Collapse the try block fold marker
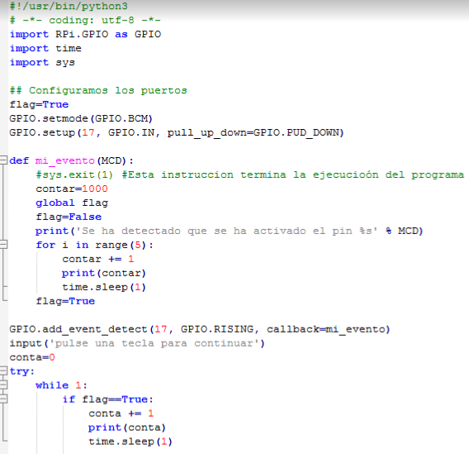 (3, 371)
